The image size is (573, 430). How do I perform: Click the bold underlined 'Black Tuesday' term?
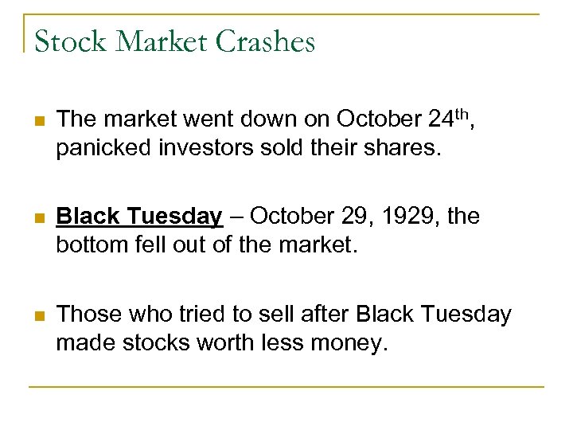click(140, 216)
